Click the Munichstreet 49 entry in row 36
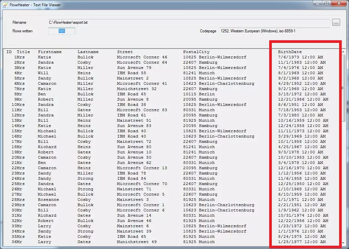 pos(137,242)
